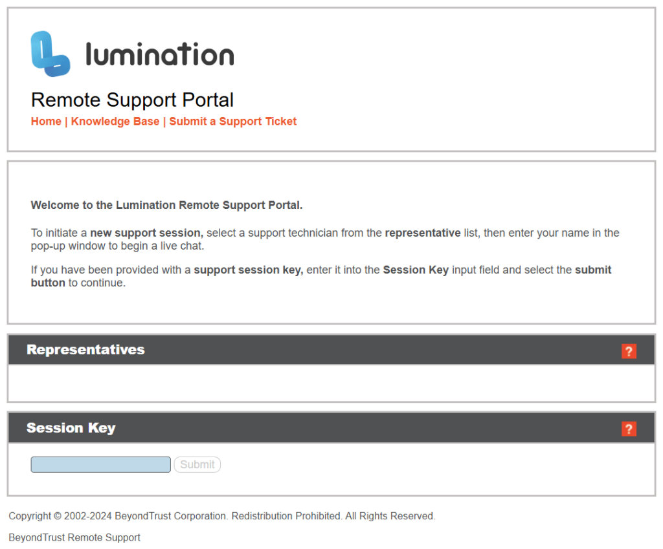Click the bold 'new support session' text
The image size is (663, 549).
(147, 233)
